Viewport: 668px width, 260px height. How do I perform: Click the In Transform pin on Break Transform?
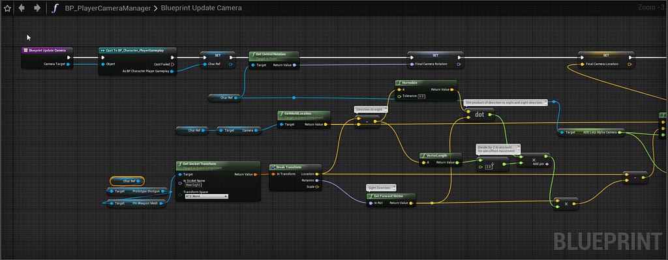pos(273,174)
